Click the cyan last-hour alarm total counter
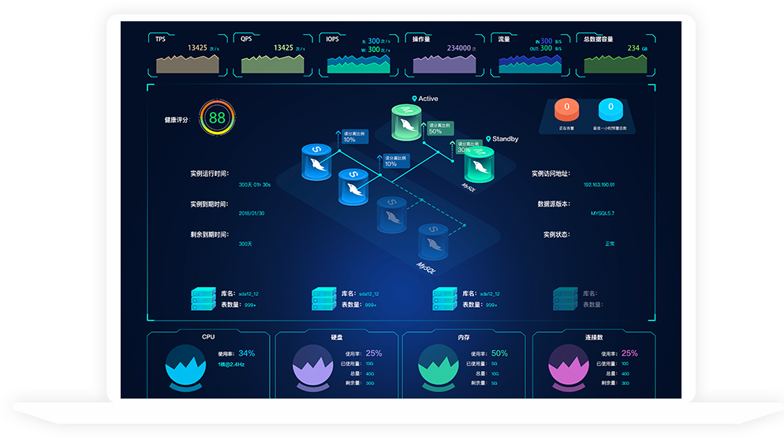This screenshot has width=784, height=438. pyautogui.click(x=610, y=110)
